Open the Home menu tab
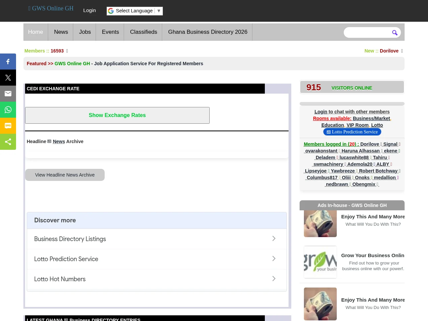The height and width of the screenshot is (321, 428). point(35,32)
